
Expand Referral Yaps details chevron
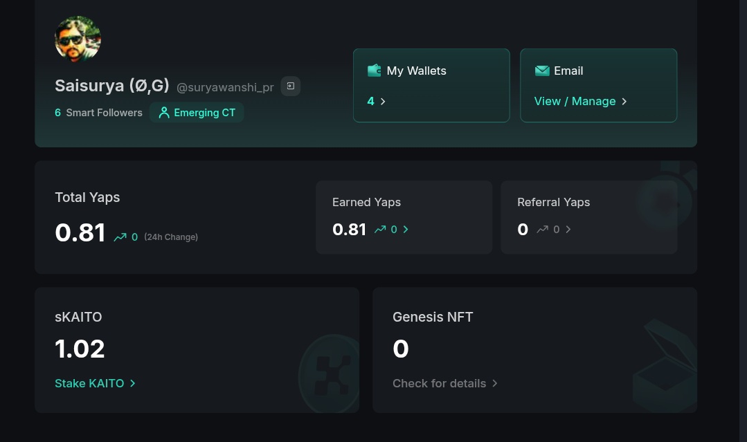pos(568,230)
